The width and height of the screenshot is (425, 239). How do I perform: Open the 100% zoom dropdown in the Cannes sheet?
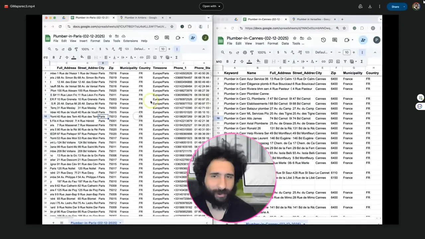pos(264,52)
